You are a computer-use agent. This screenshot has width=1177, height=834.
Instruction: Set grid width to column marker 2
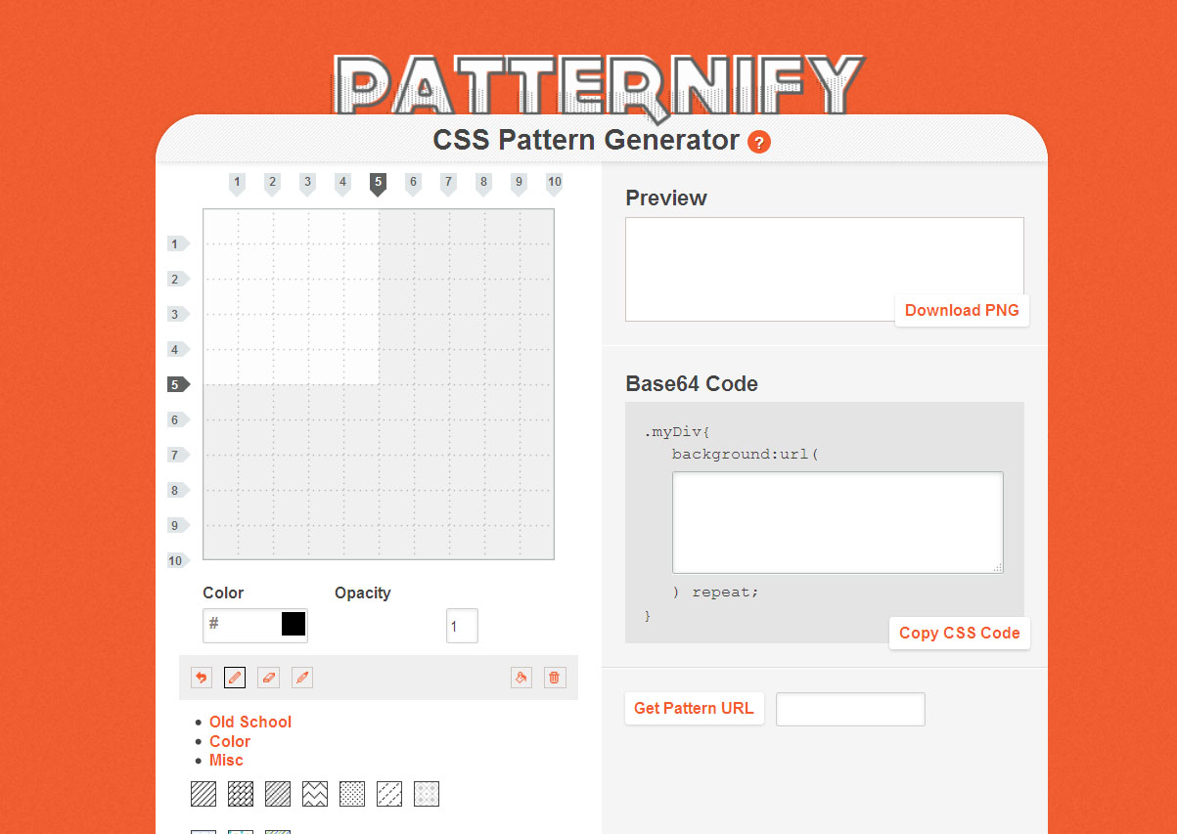click(272, 184)
